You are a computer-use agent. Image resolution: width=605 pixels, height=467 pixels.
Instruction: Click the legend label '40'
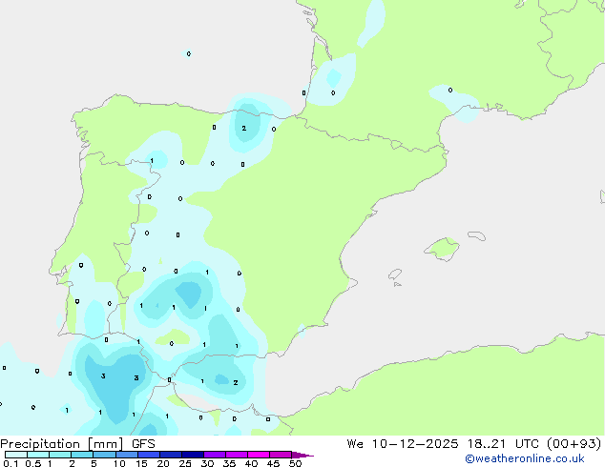[x=251, y=463]
